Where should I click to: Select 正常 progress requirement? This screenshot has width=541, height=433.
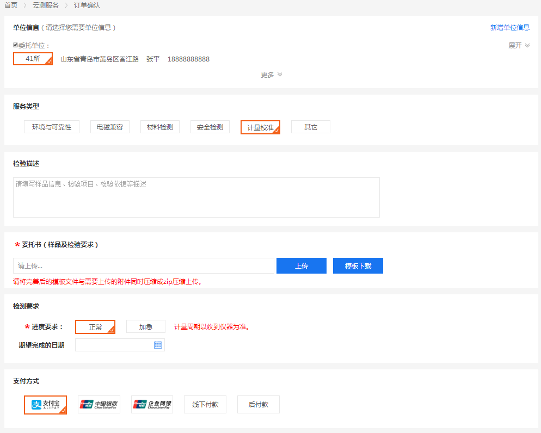[95, 327]
